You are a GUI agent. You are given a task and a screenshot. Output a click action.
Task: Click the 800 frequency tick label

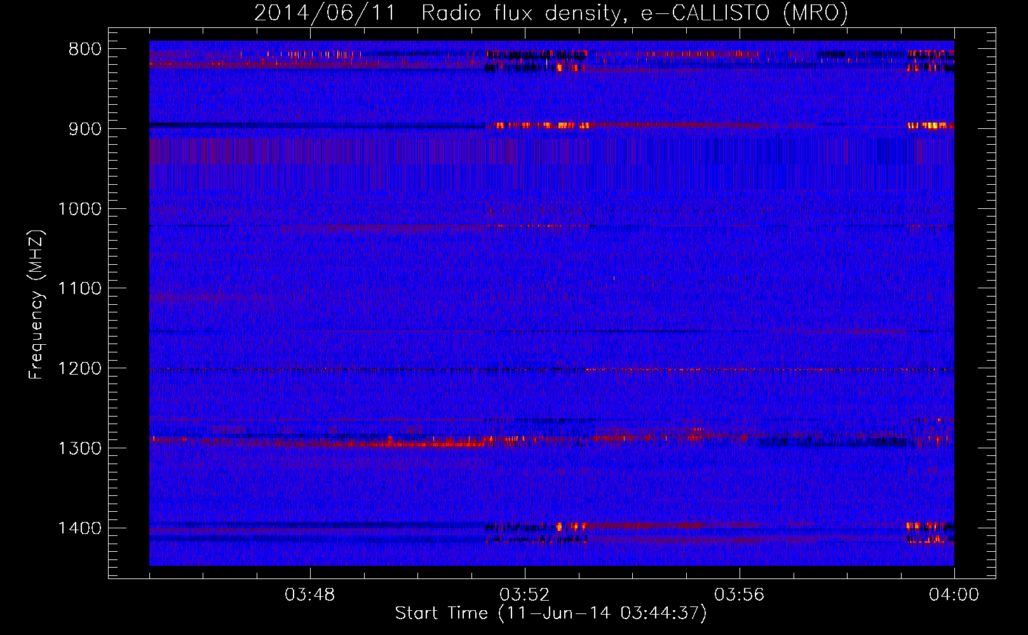coord(85,50)
